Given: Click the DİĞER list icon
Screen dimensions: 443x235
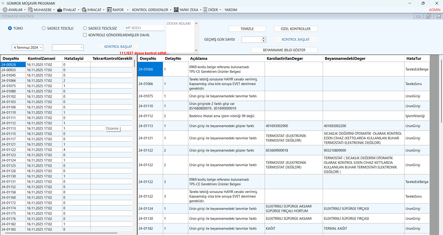Looking at the screenshot, I should point(205,10).
